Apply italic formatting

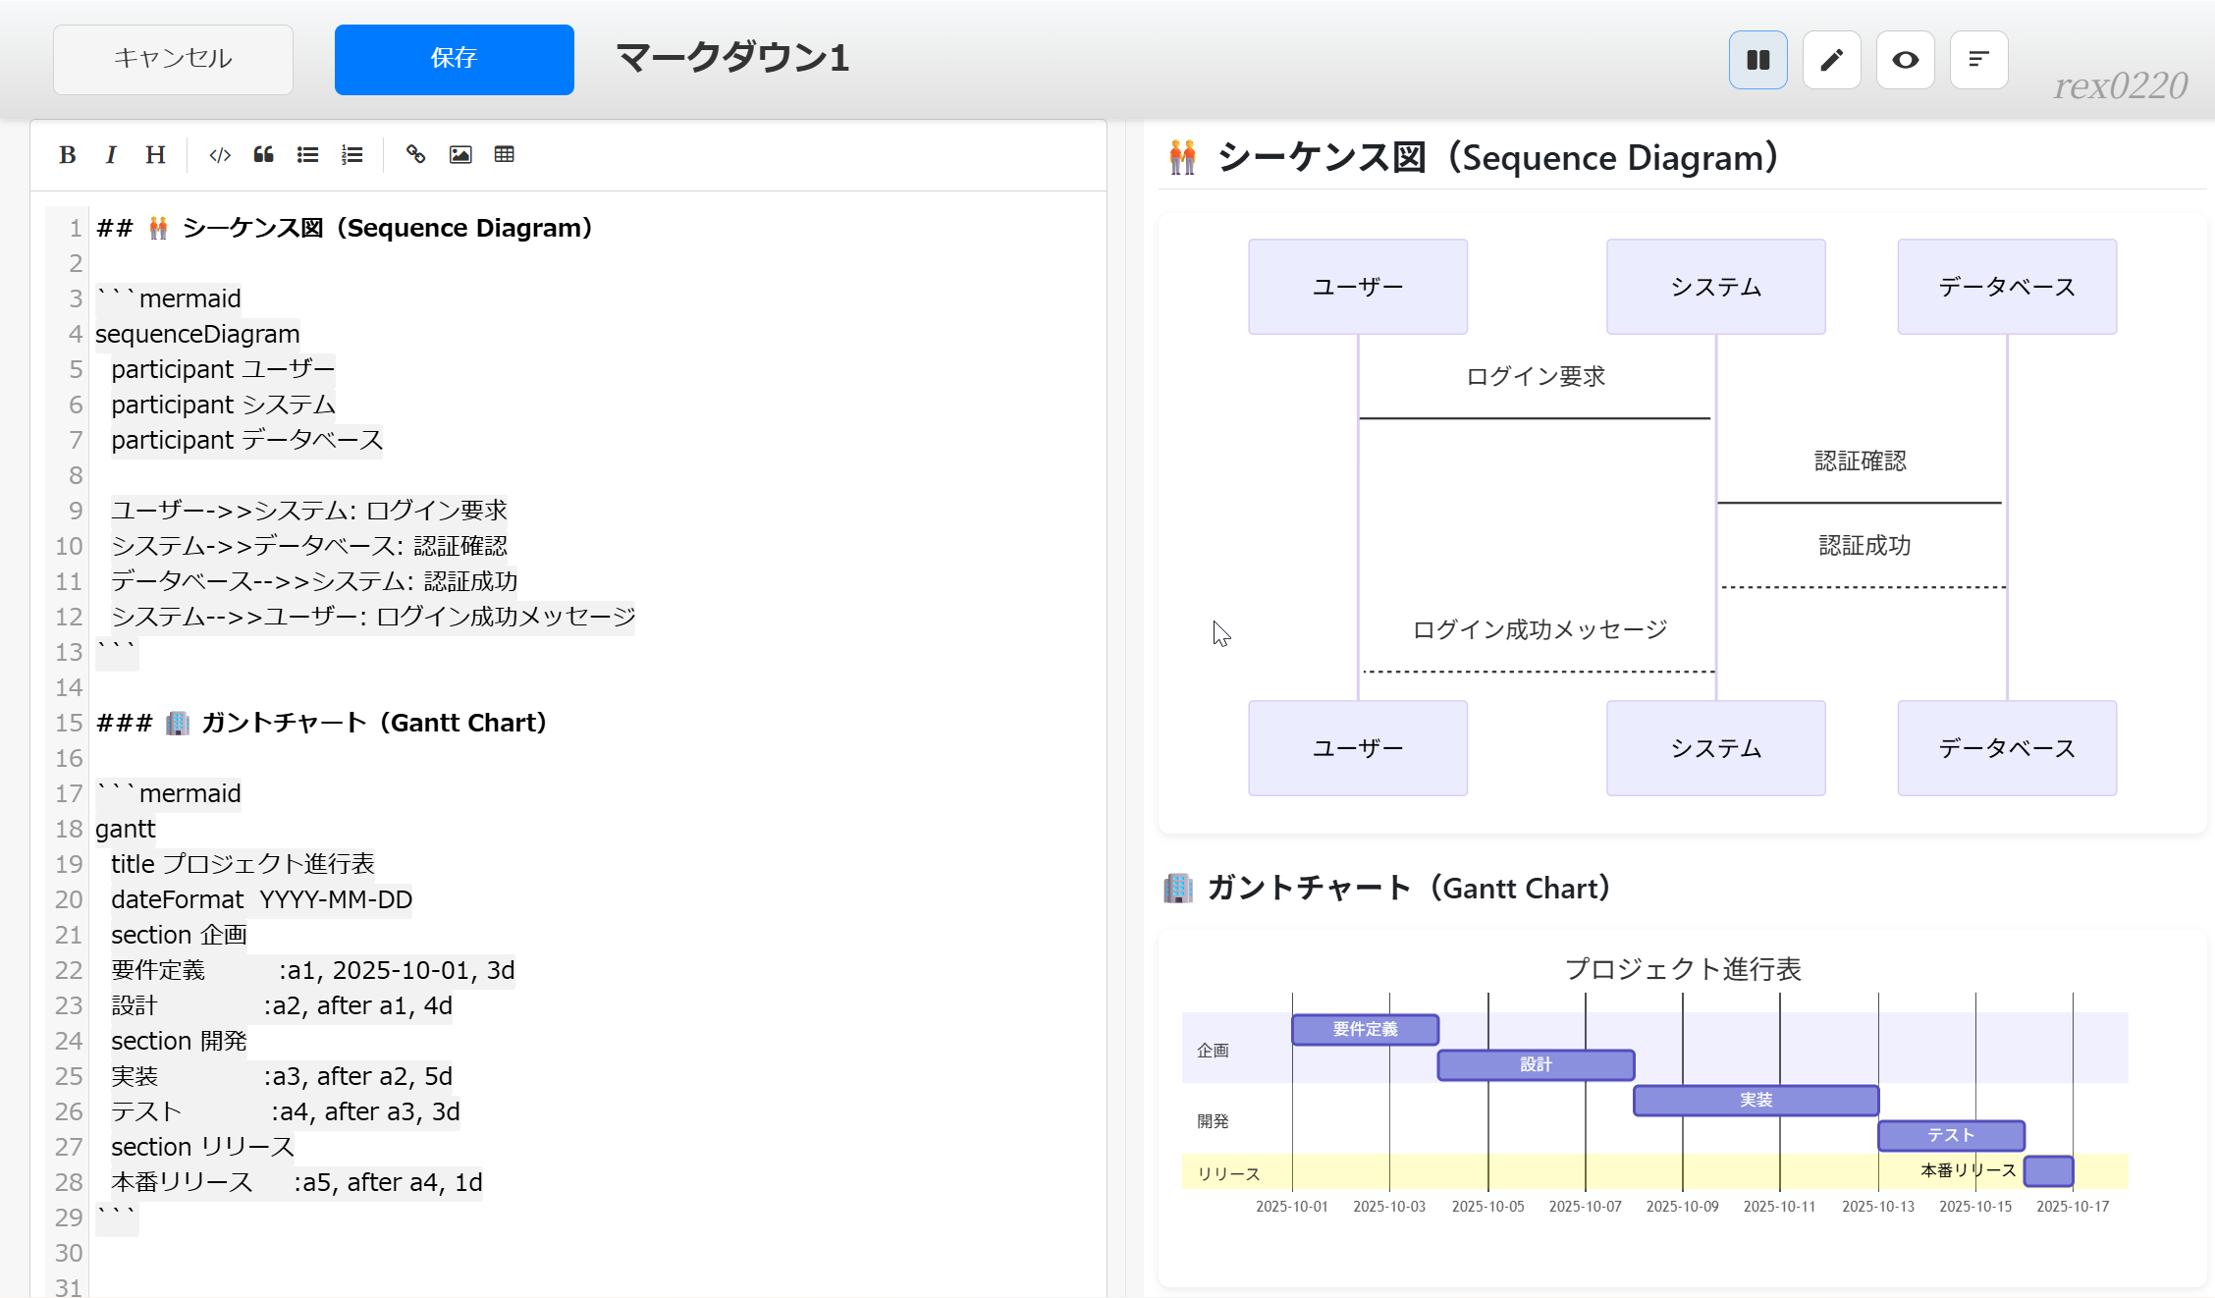tap(111, 155)
